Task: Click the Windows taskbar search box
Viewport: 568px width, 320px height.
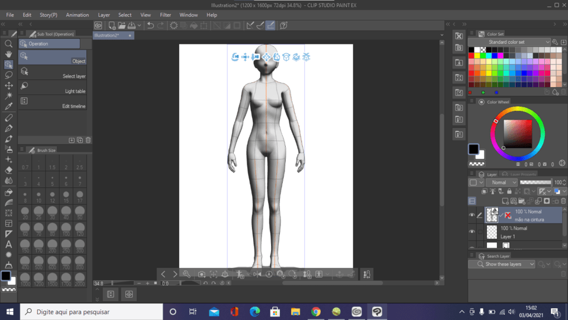Action: [x=92, y=312]
